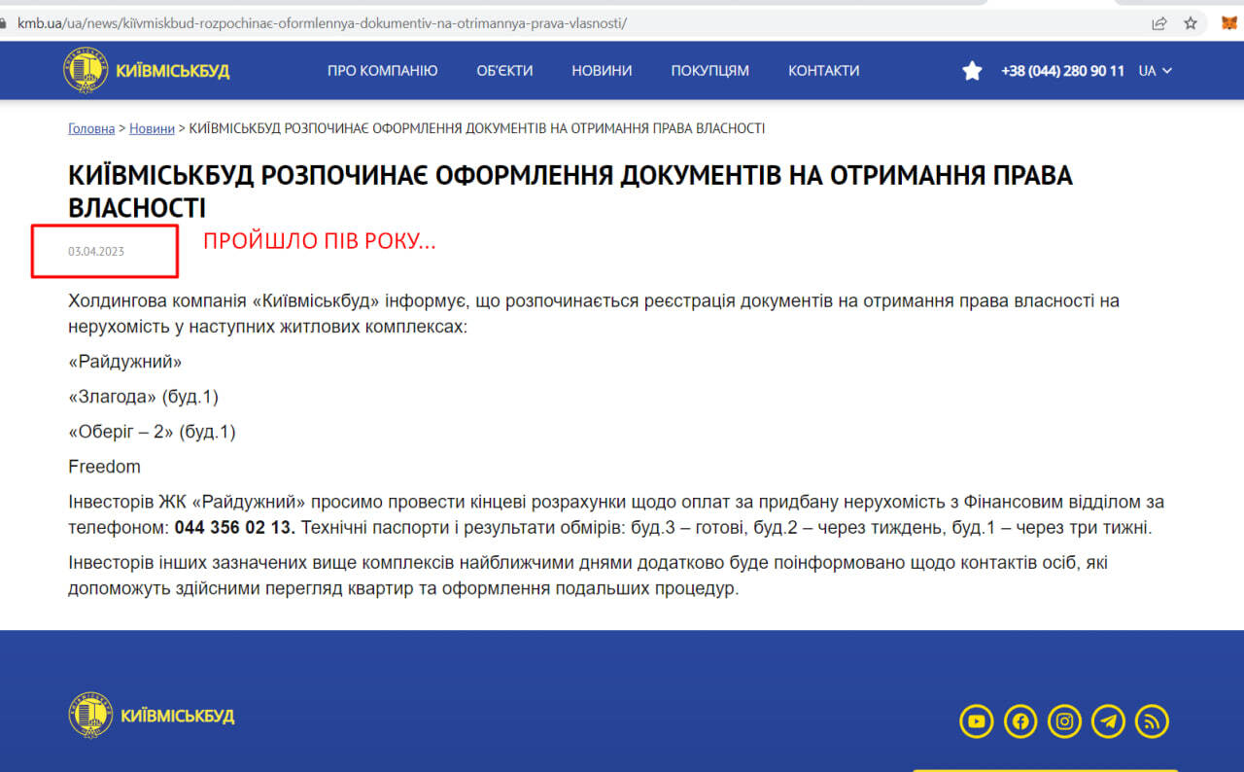1244x772 pixels.
Task: Expand the UA language dropdown
Action: tap(1156, 71)
